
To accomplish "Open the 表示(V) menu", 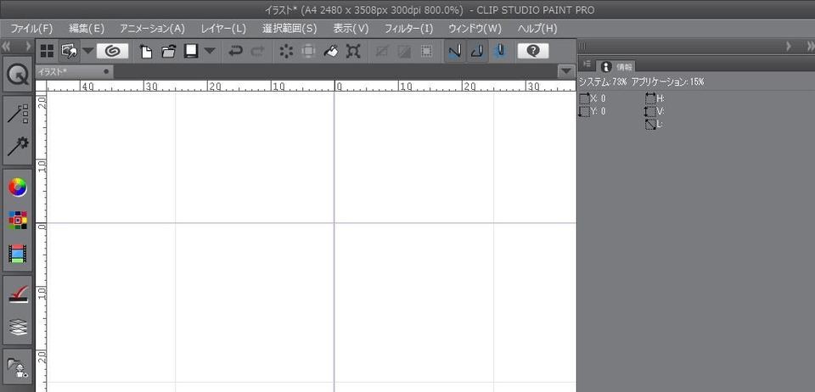I will point(351,29).
